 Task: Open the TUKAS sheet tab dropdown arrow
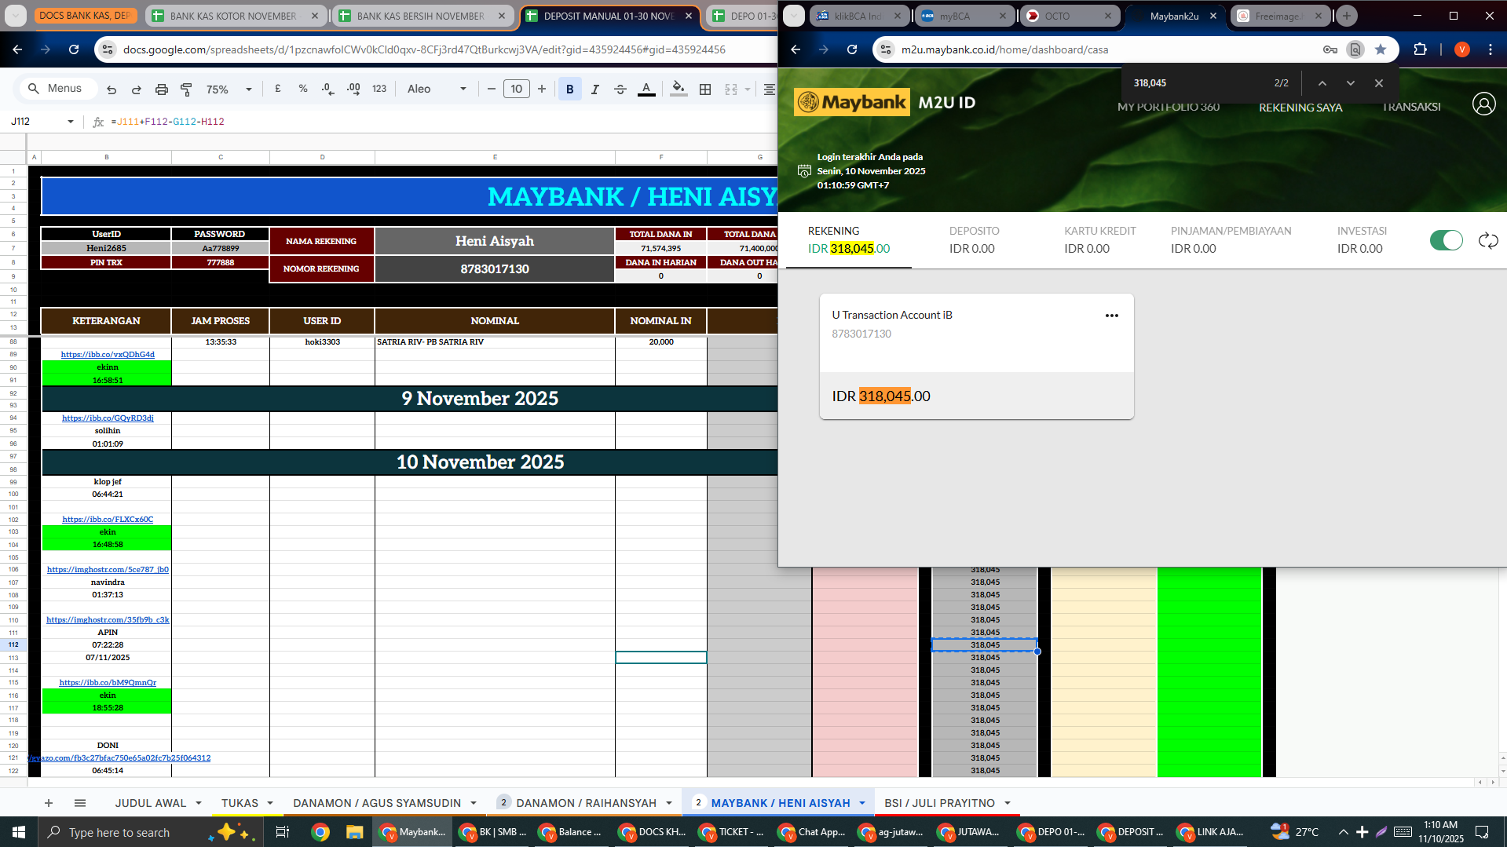pos(270,803)
